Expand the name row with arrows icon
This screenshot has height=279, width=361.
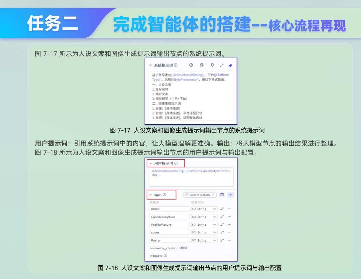[x=222, y=209]
